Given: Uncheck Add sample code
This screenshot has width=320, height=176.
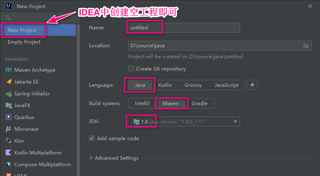Looking at the screenshot, I should [x=92, y=138].
